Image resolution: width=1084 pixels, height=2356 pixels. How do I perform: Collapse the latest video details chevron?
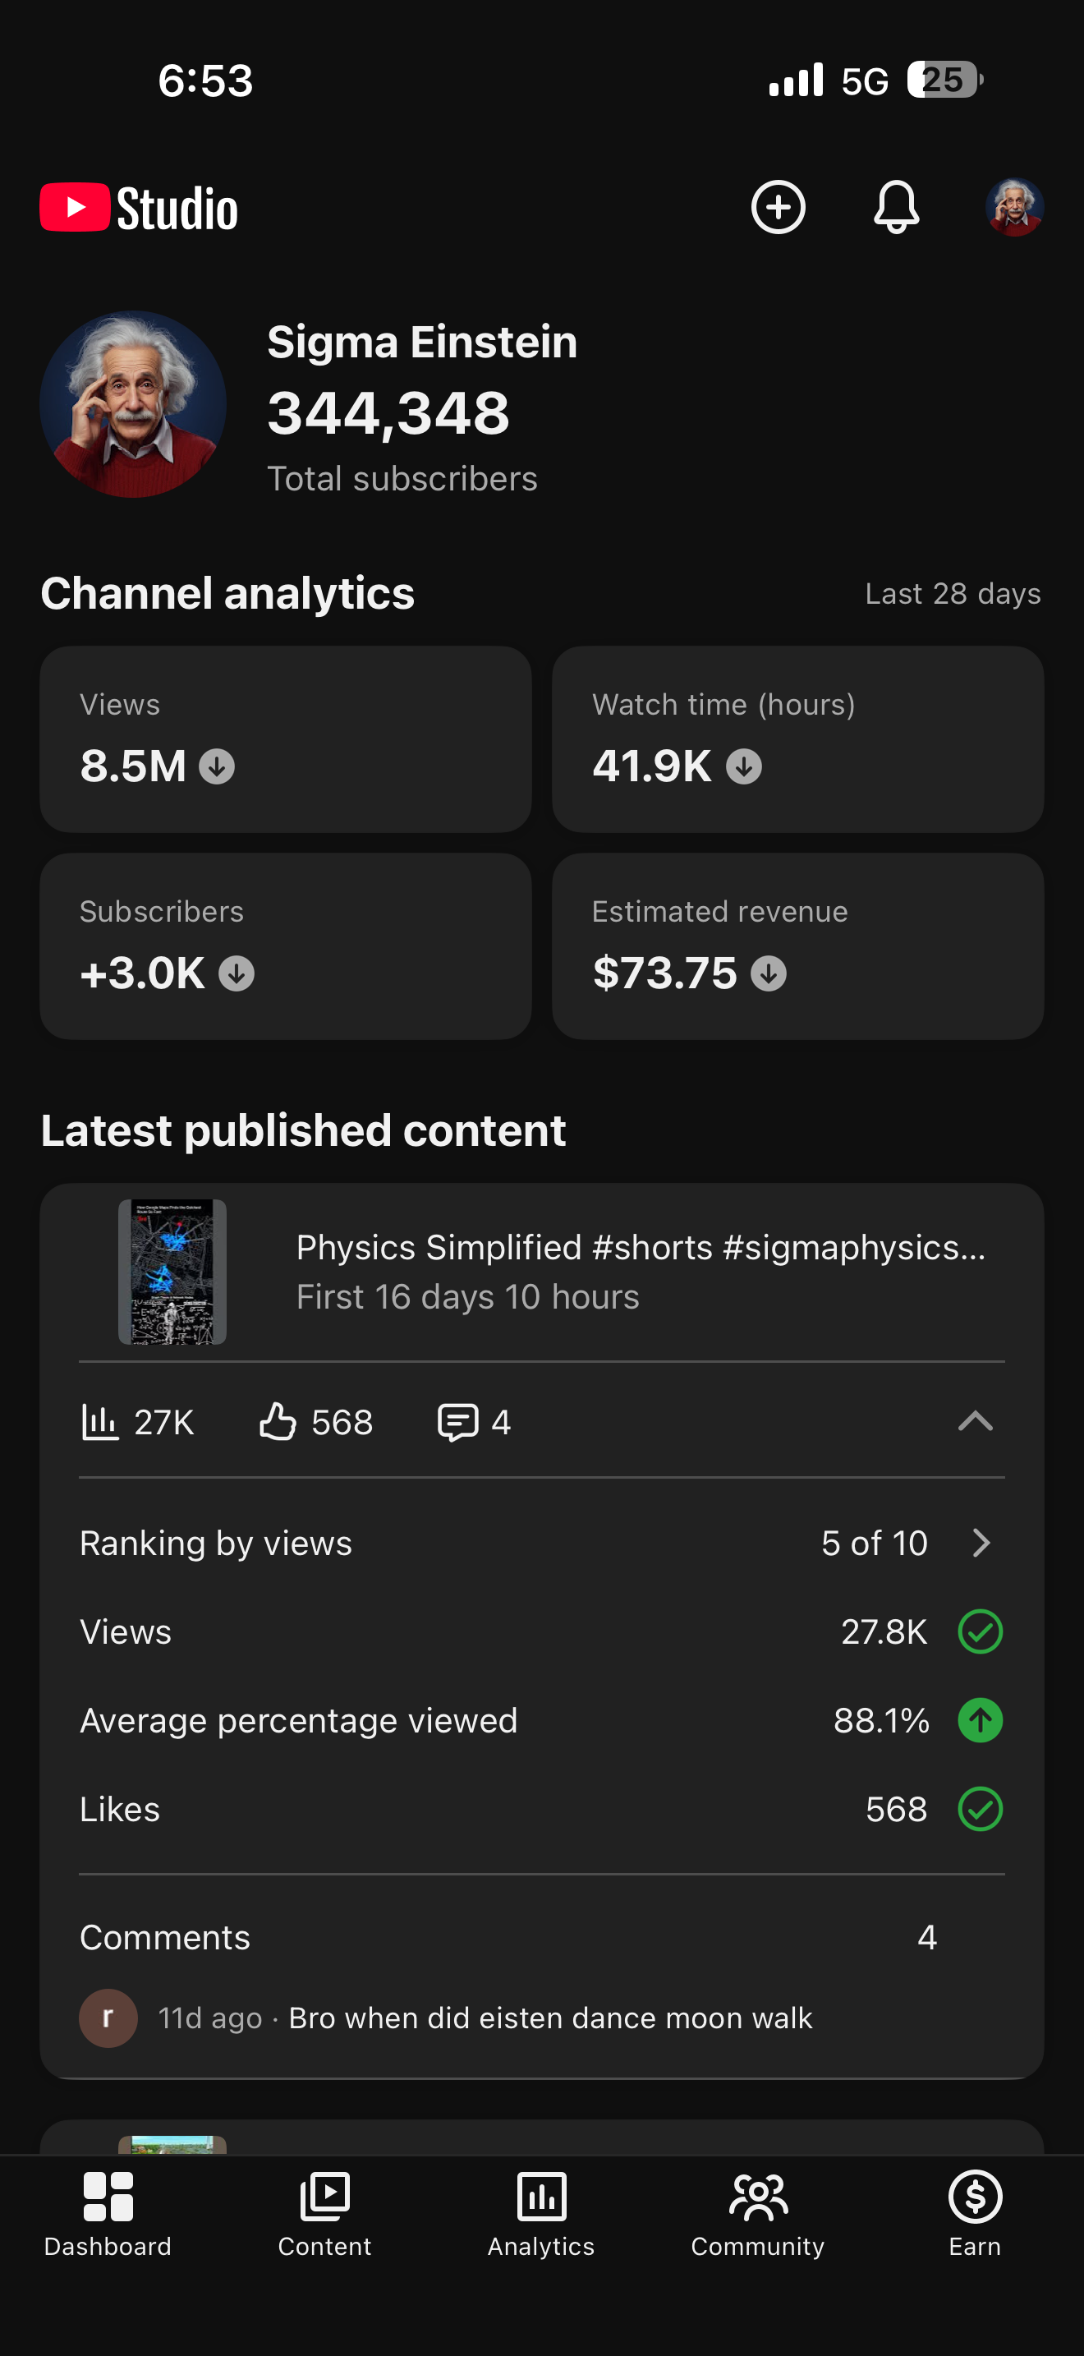(976, 1421)
